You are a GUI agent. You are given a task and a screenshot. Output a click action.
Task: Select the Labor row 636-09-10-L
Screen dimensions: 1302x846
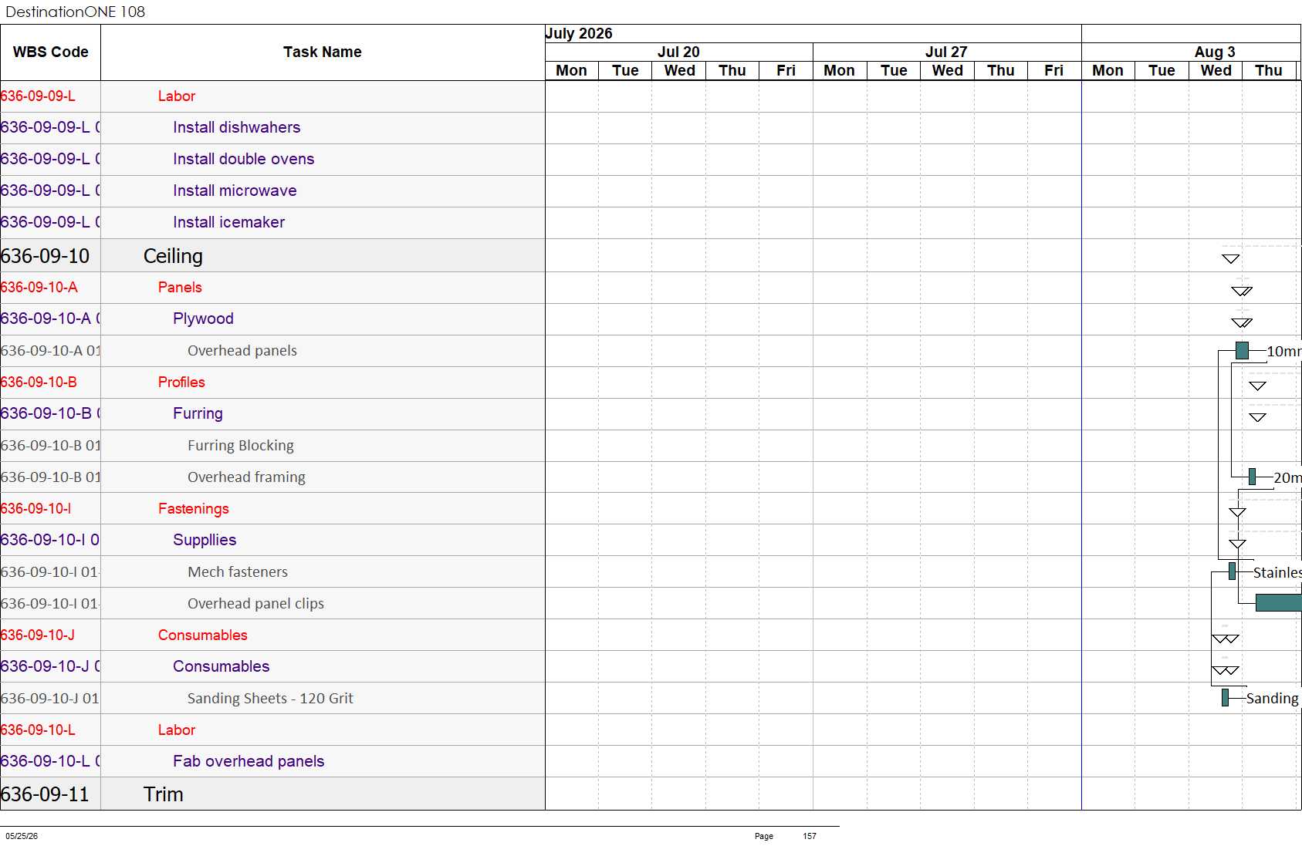(272, 730)
